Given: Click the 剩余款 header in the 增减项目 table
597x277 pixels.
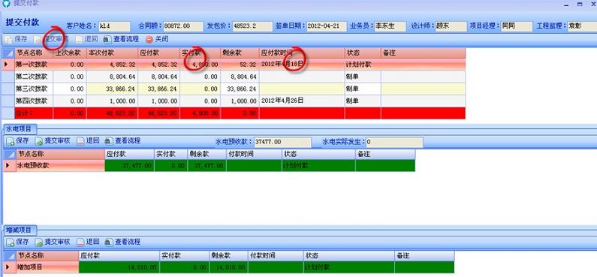Looking at the screenshot, I should [x=228, y=256].
